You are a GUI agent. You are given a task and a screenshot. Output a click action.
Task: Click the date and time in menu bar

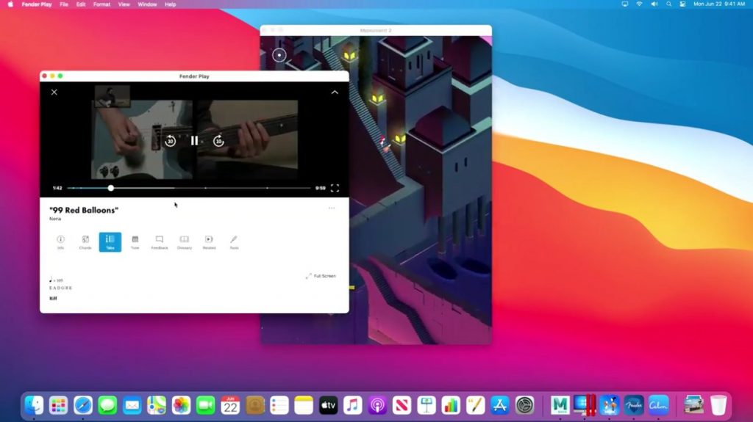719,4
